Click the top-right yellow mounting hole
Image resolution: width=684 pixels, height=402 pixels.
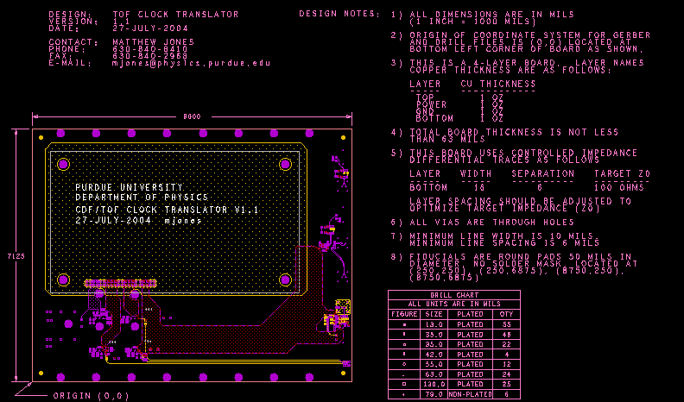(286, 164)
